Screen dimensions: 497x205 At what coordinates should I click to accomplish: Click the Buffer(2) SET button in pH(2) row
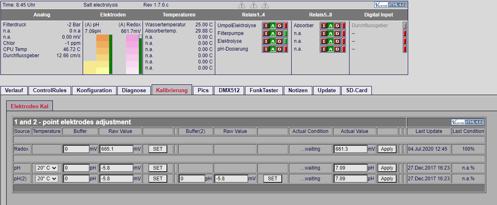(273, 179)
